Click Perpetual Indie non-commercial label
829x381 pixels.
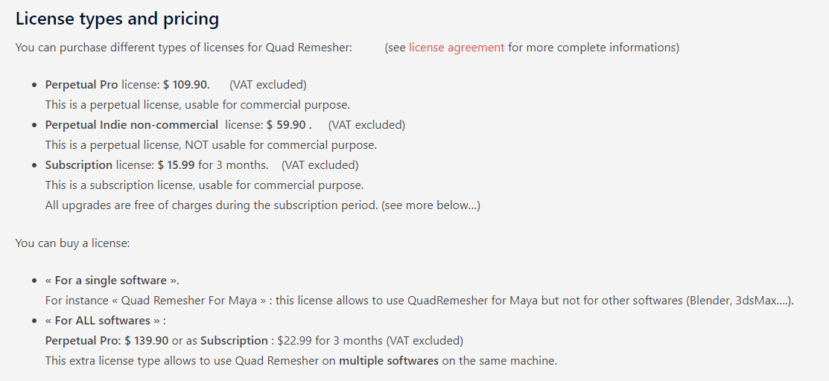pyautogui.click(x=132, y=125)
